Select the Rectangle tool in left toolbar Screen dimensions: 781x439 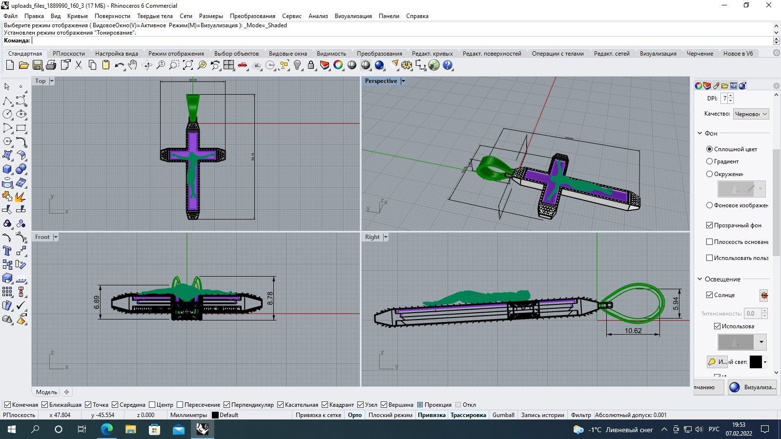[x=21, y=128]
